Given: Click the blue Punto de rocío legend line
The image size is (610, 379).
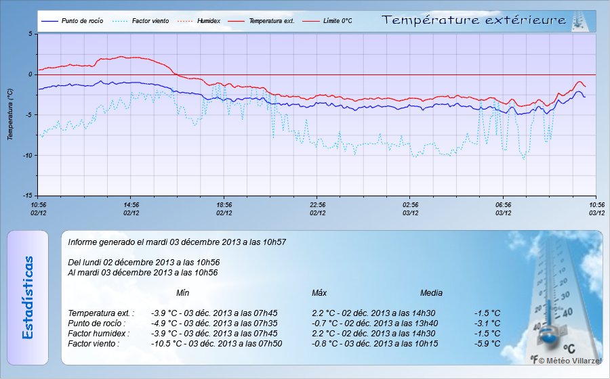Looking at the screenshot, I should pos(49,21).
